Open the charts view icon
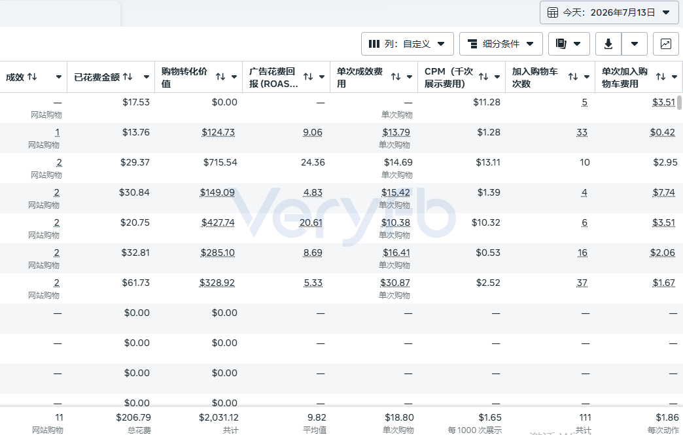683x435 pixels. pyautogui.click(x=665, y=44)
